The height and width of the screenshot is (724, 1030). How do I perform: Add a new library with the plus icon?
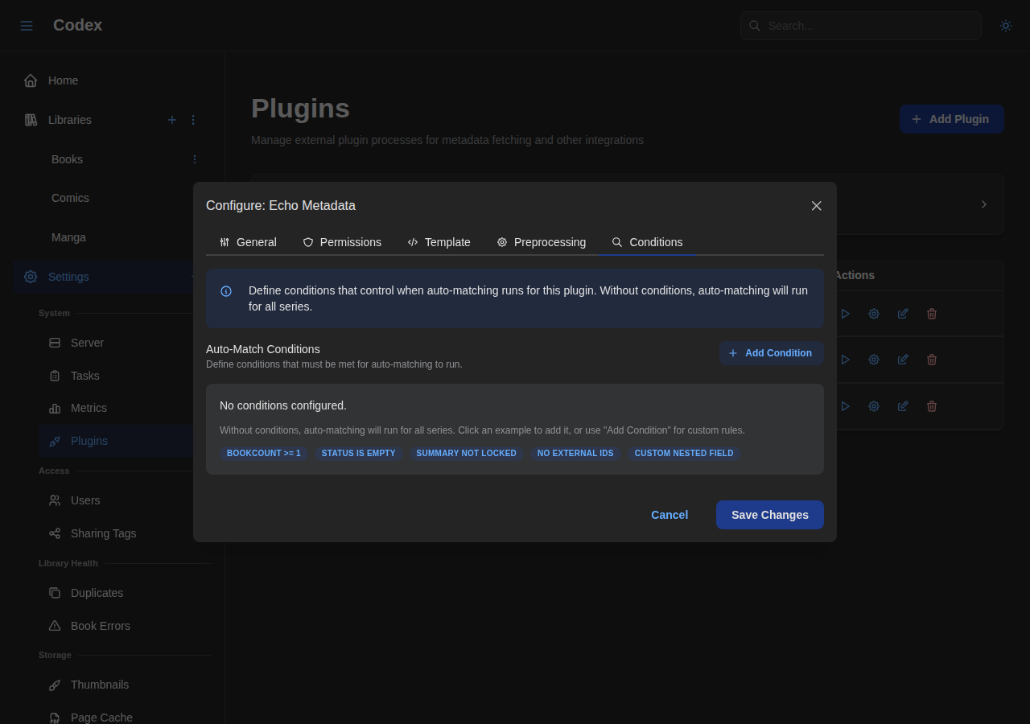click(x=171, y=119)
